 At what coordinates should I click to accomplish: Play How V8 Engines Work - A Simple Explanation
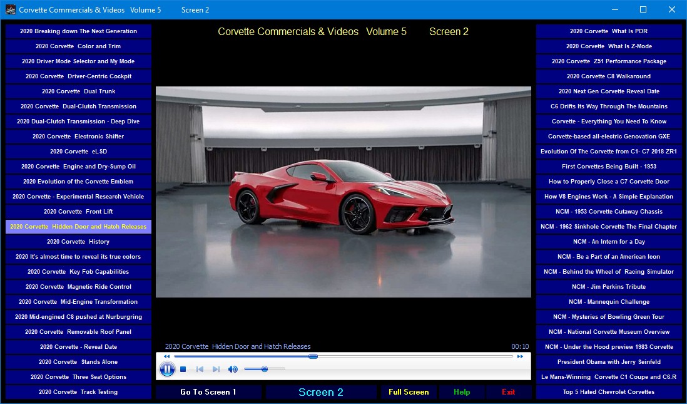pos(609,197)
